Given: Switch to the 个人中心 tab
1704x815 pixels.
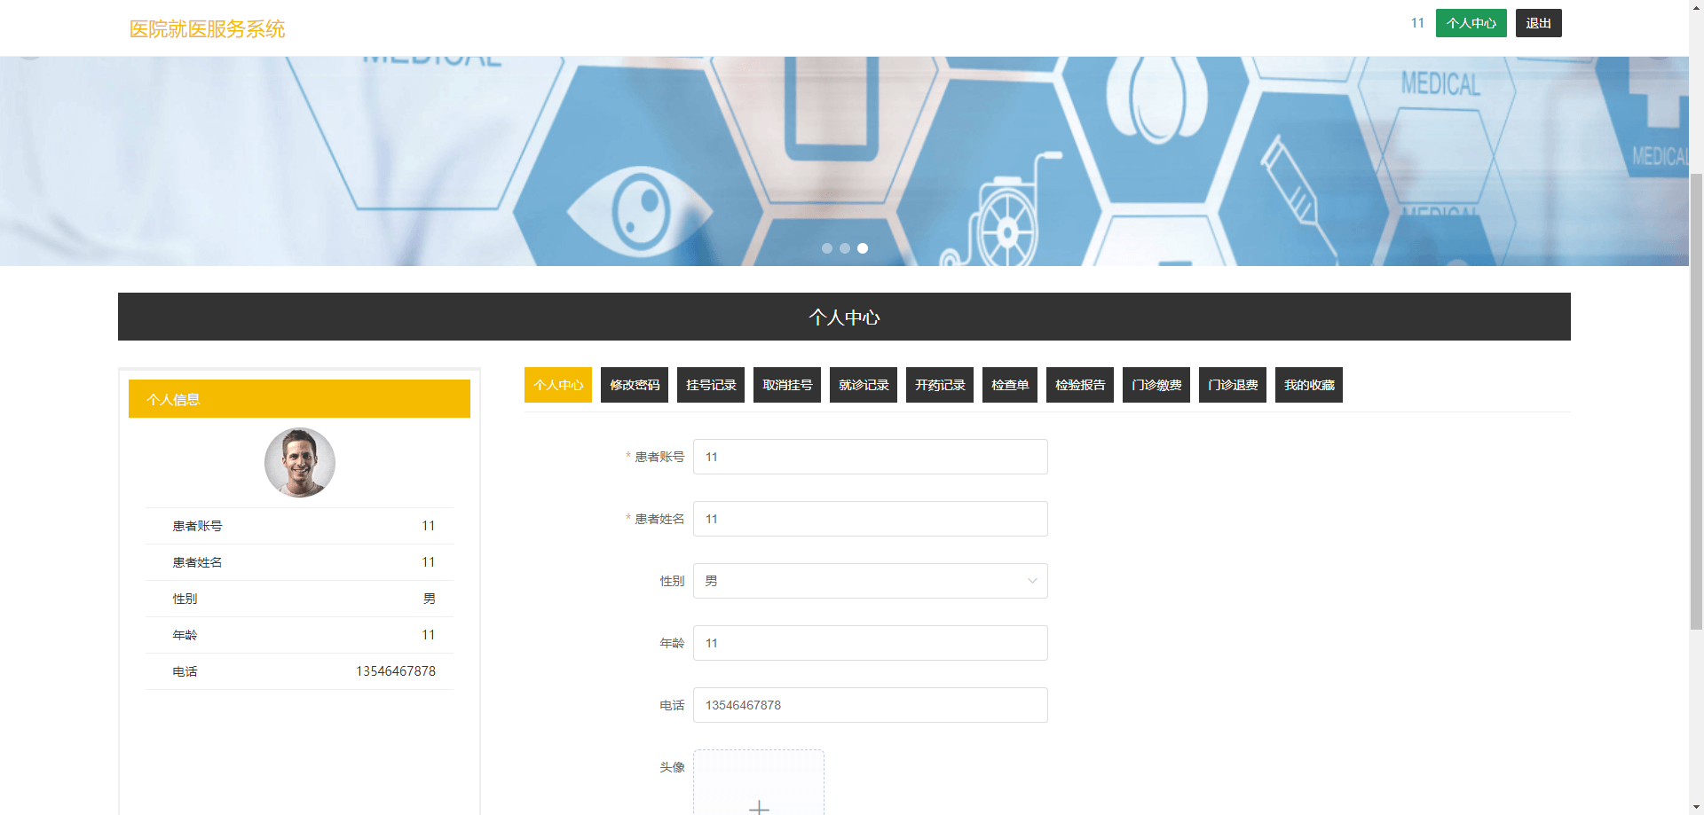Looking at the screenshot, I should (558, 385).
